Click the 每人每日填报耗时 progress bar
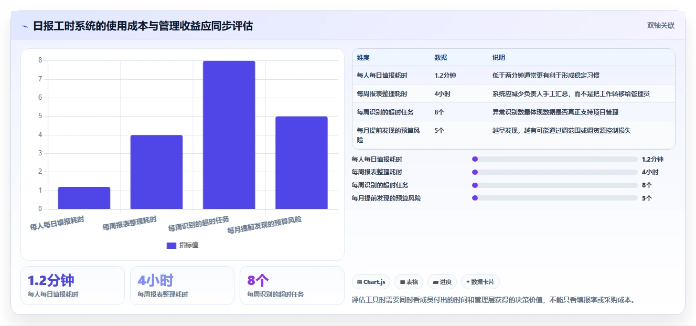 (x=555, y=159)
